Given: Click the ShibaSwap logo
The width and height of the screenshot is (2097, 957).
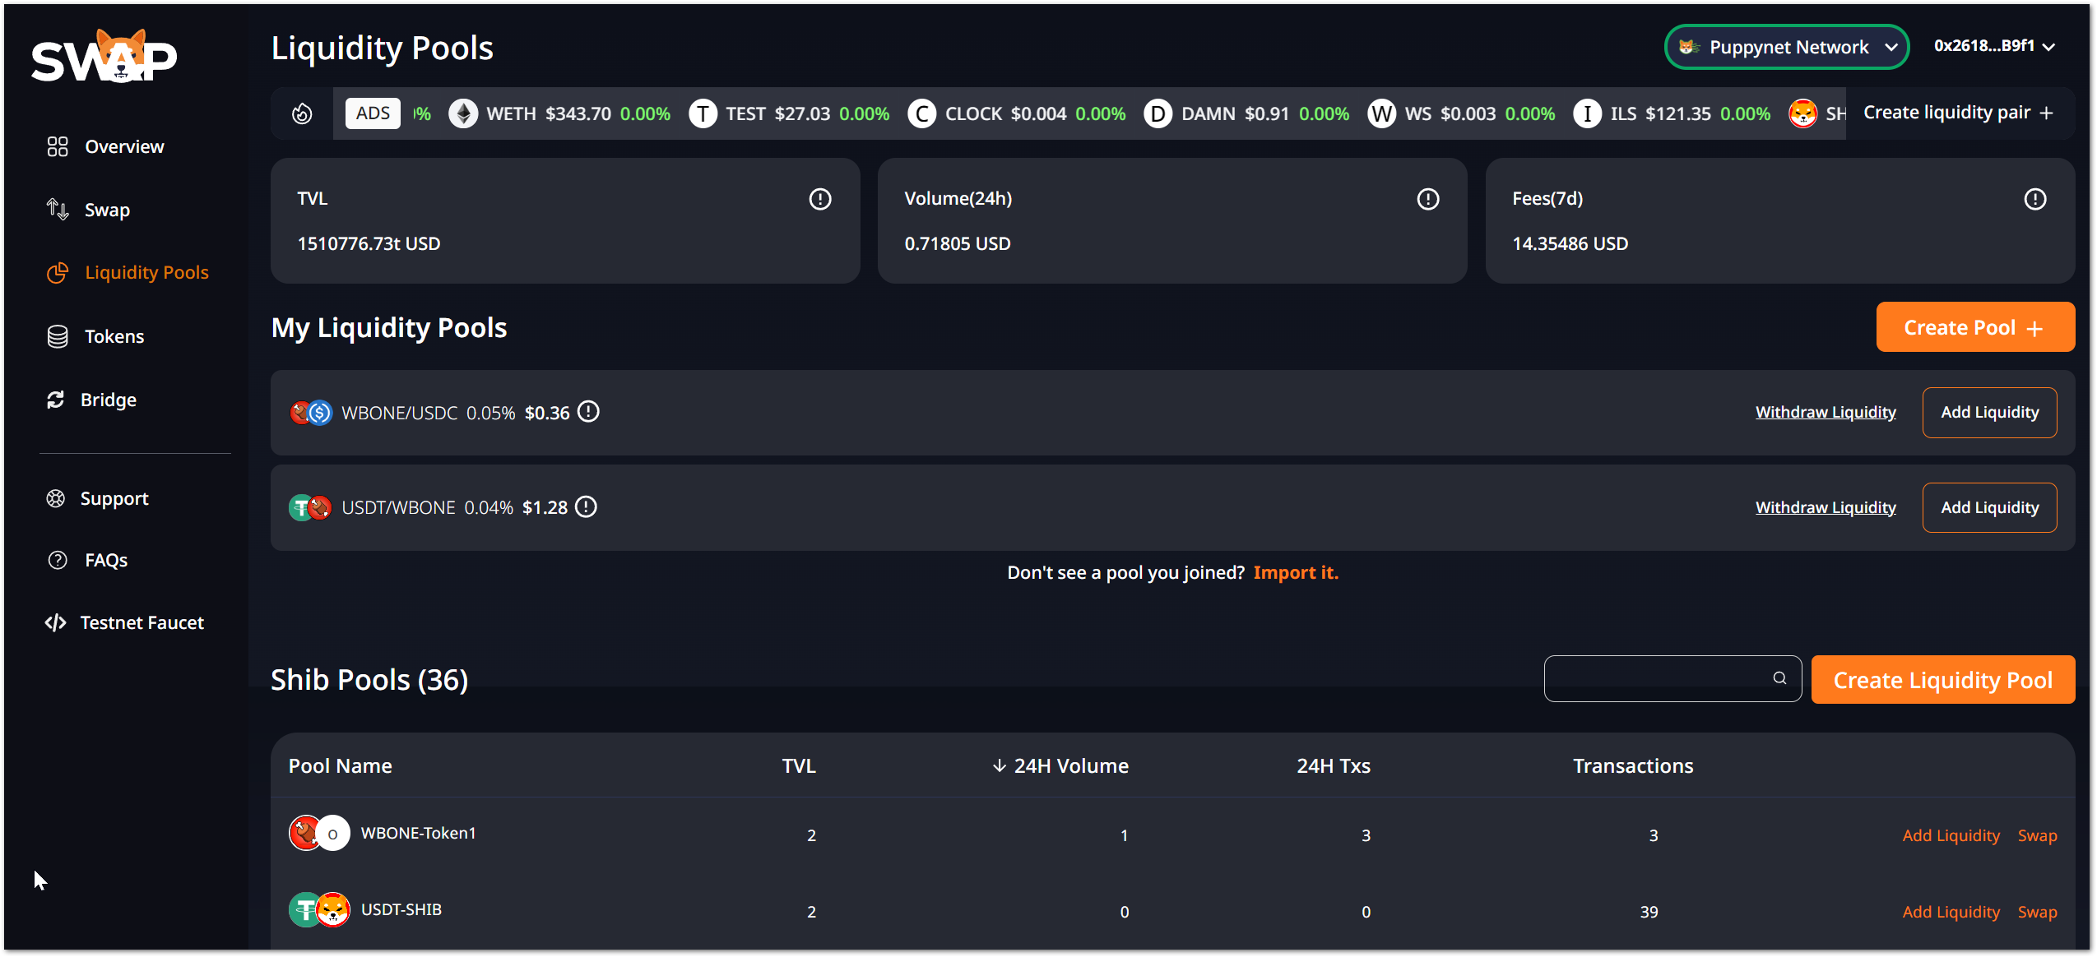Looking at the screenshot, I should 104,58.
